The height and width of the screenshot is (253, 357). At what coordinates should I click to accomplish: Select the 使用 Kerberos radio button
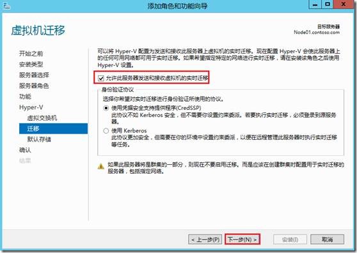[x=106, y=131]
